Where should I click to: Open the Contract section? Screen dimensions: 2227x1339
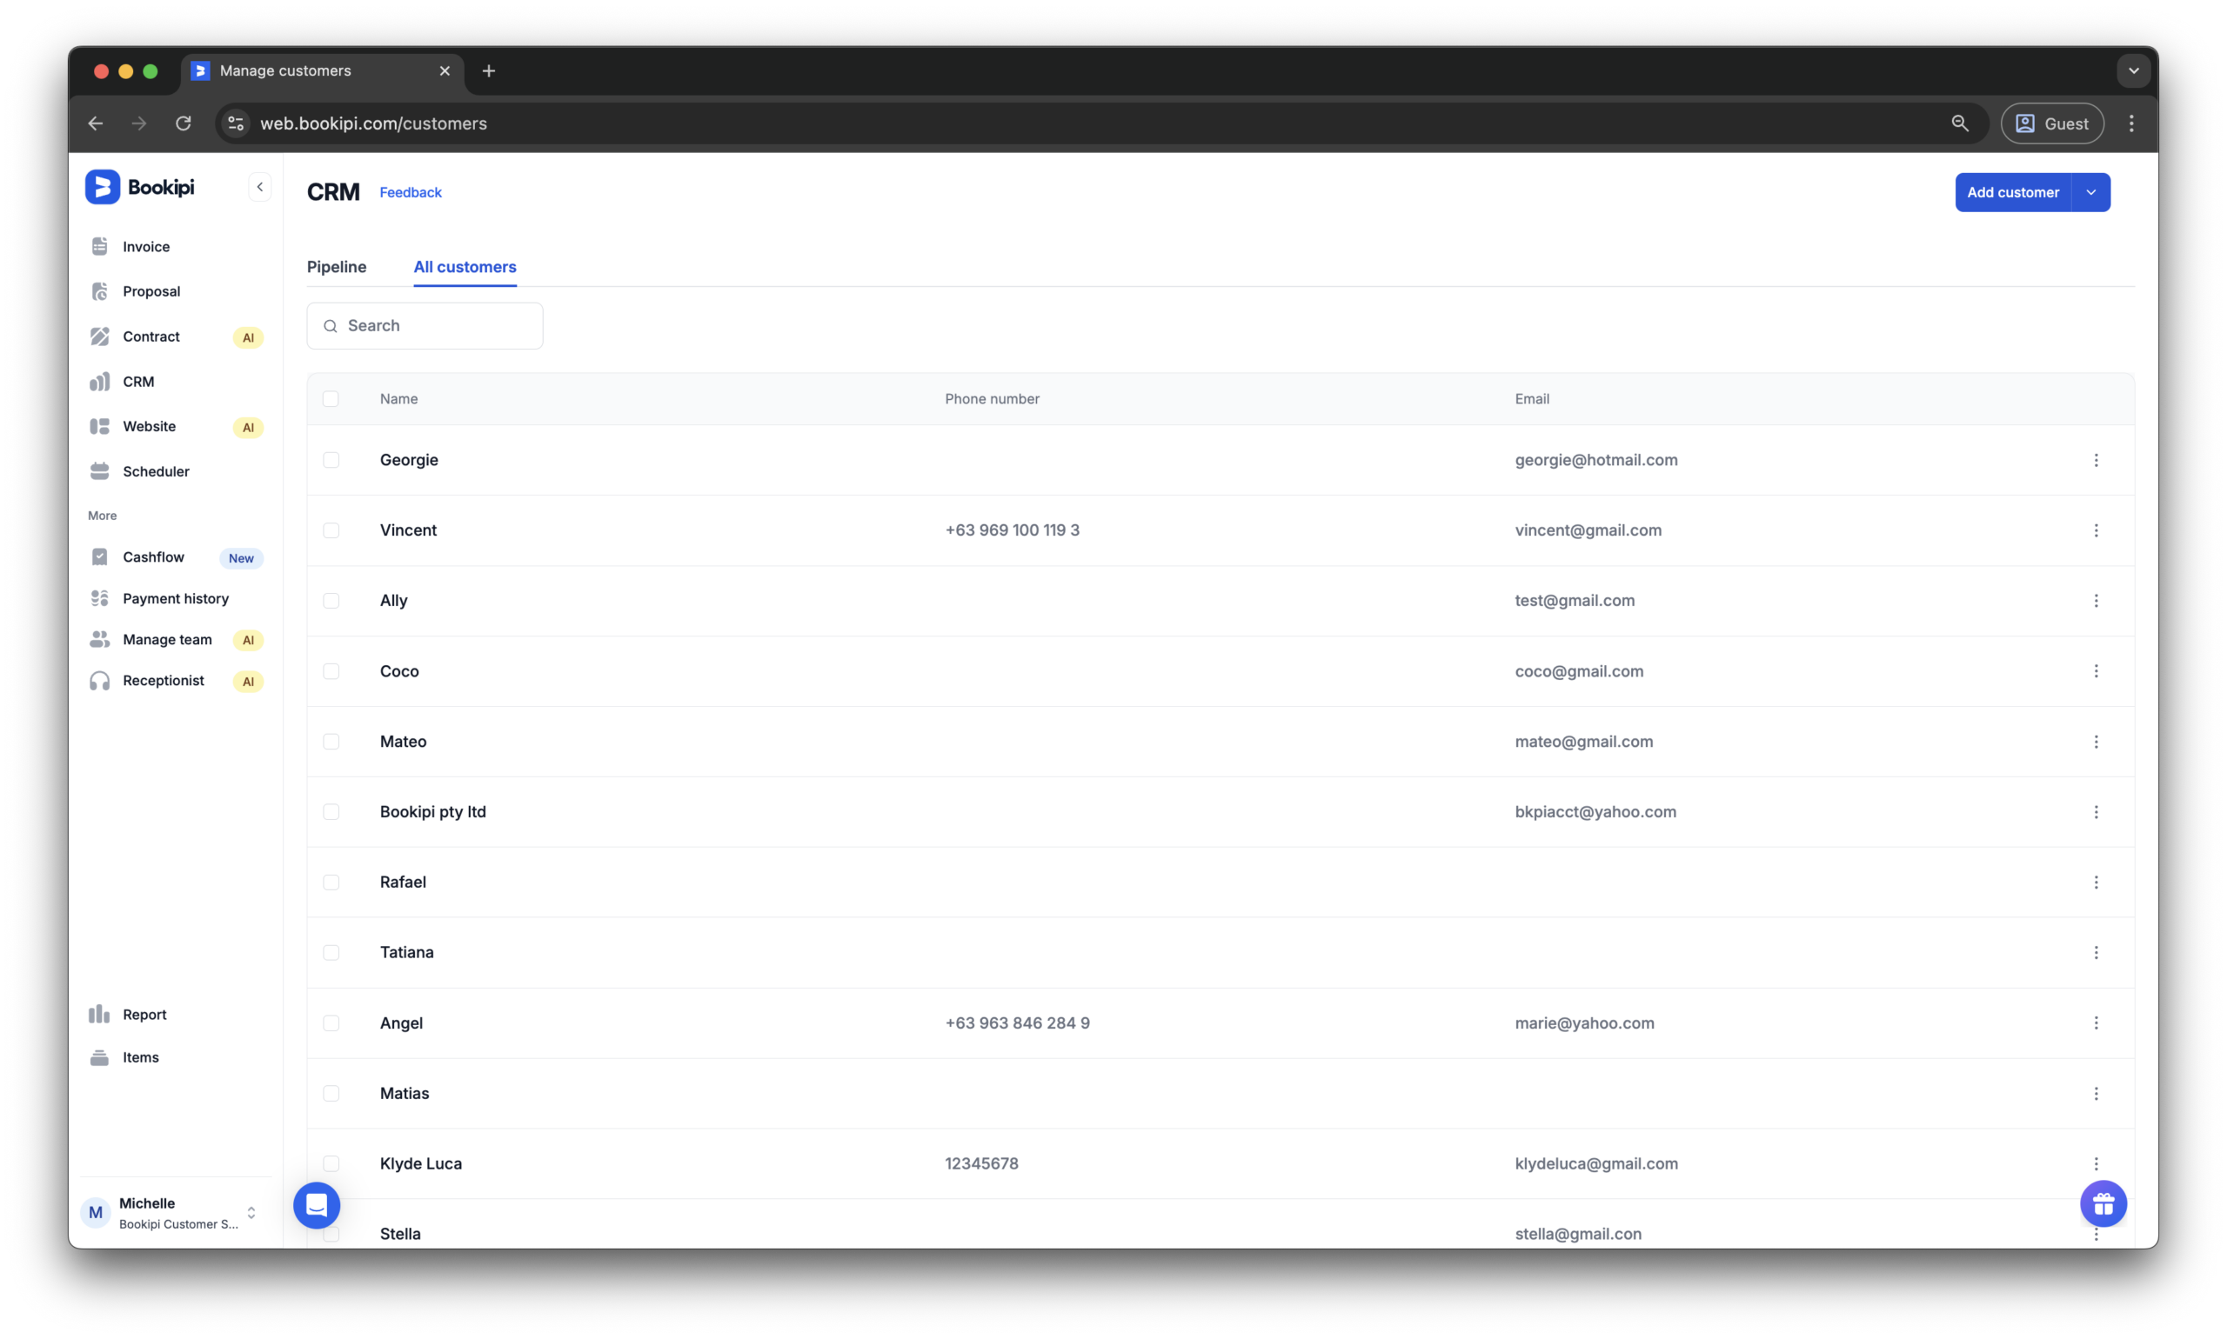(149, 336)
